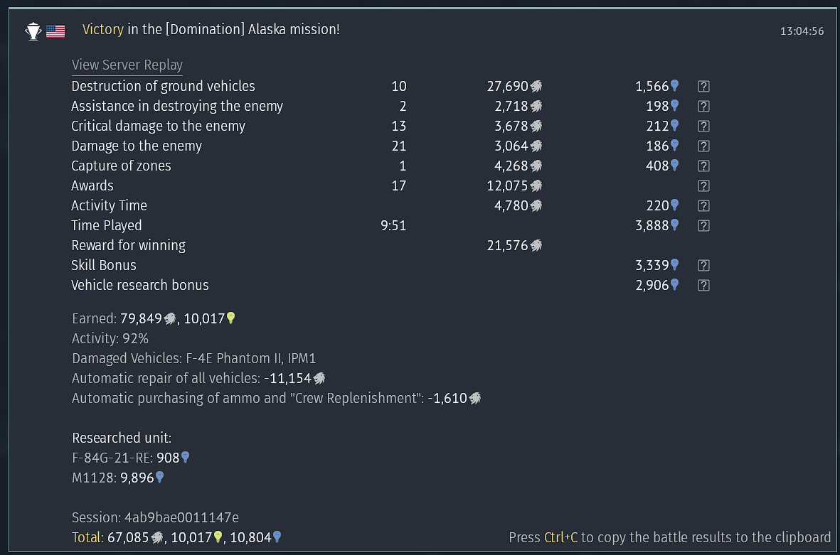Click research bulb beside 3,339
The height and width of the screenshot is (555, 840).
pos(675,264)
